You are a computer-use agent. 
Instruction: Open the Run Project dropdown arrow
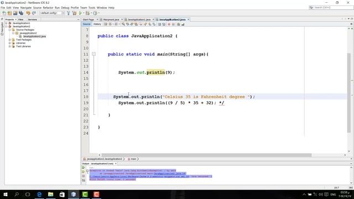coord(84,13)
